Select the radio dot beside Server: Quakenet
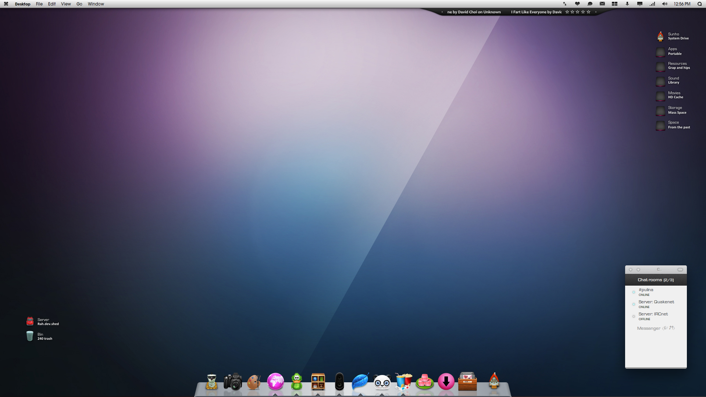The height and width of the screenshot is (397, 706). pos(634,304)
